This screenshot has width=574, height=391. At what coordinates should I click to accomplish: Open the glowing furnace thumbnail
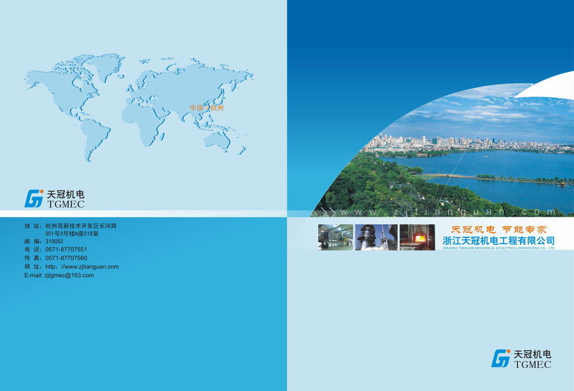pos(417,237)
